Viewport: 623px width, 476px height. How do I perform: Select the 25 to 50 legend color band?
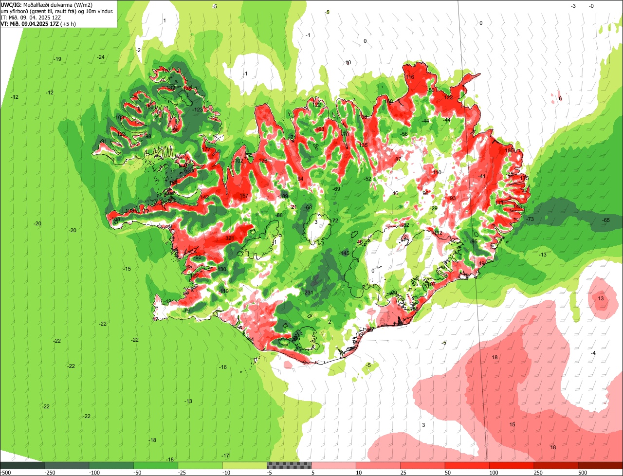pos(423,466)
